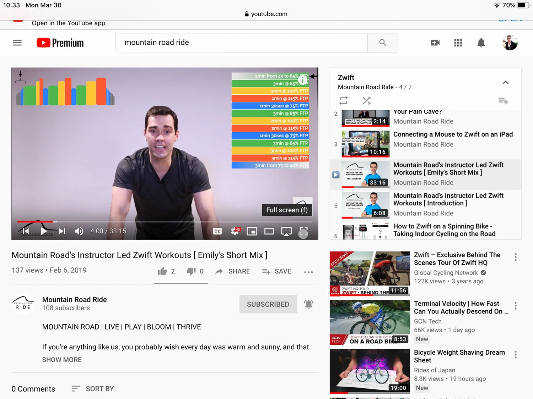Viewport: 533px width, 399px height.
Task: Collapse the Zwift playlist panel
Action: click(505, 82)
